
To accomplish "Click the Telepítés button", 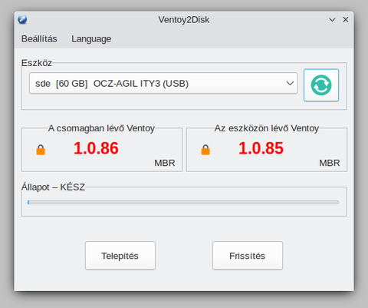I will pyautogui.click(x=120, y=256).
